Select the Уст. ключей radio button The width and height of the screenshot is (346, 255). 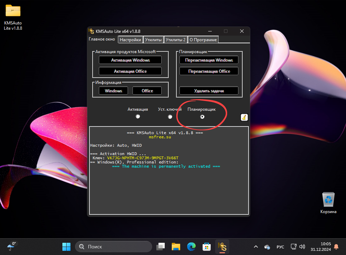[x=170, y=117]
